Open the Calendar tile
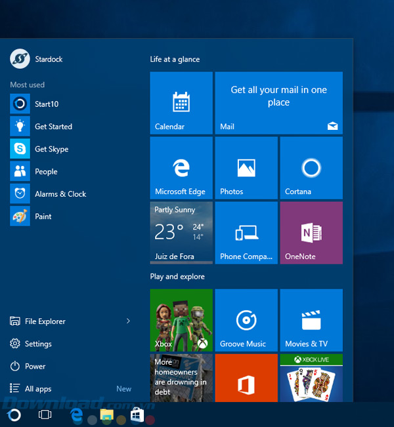Viewport: 394px width, 427px height. click(181, 103)
